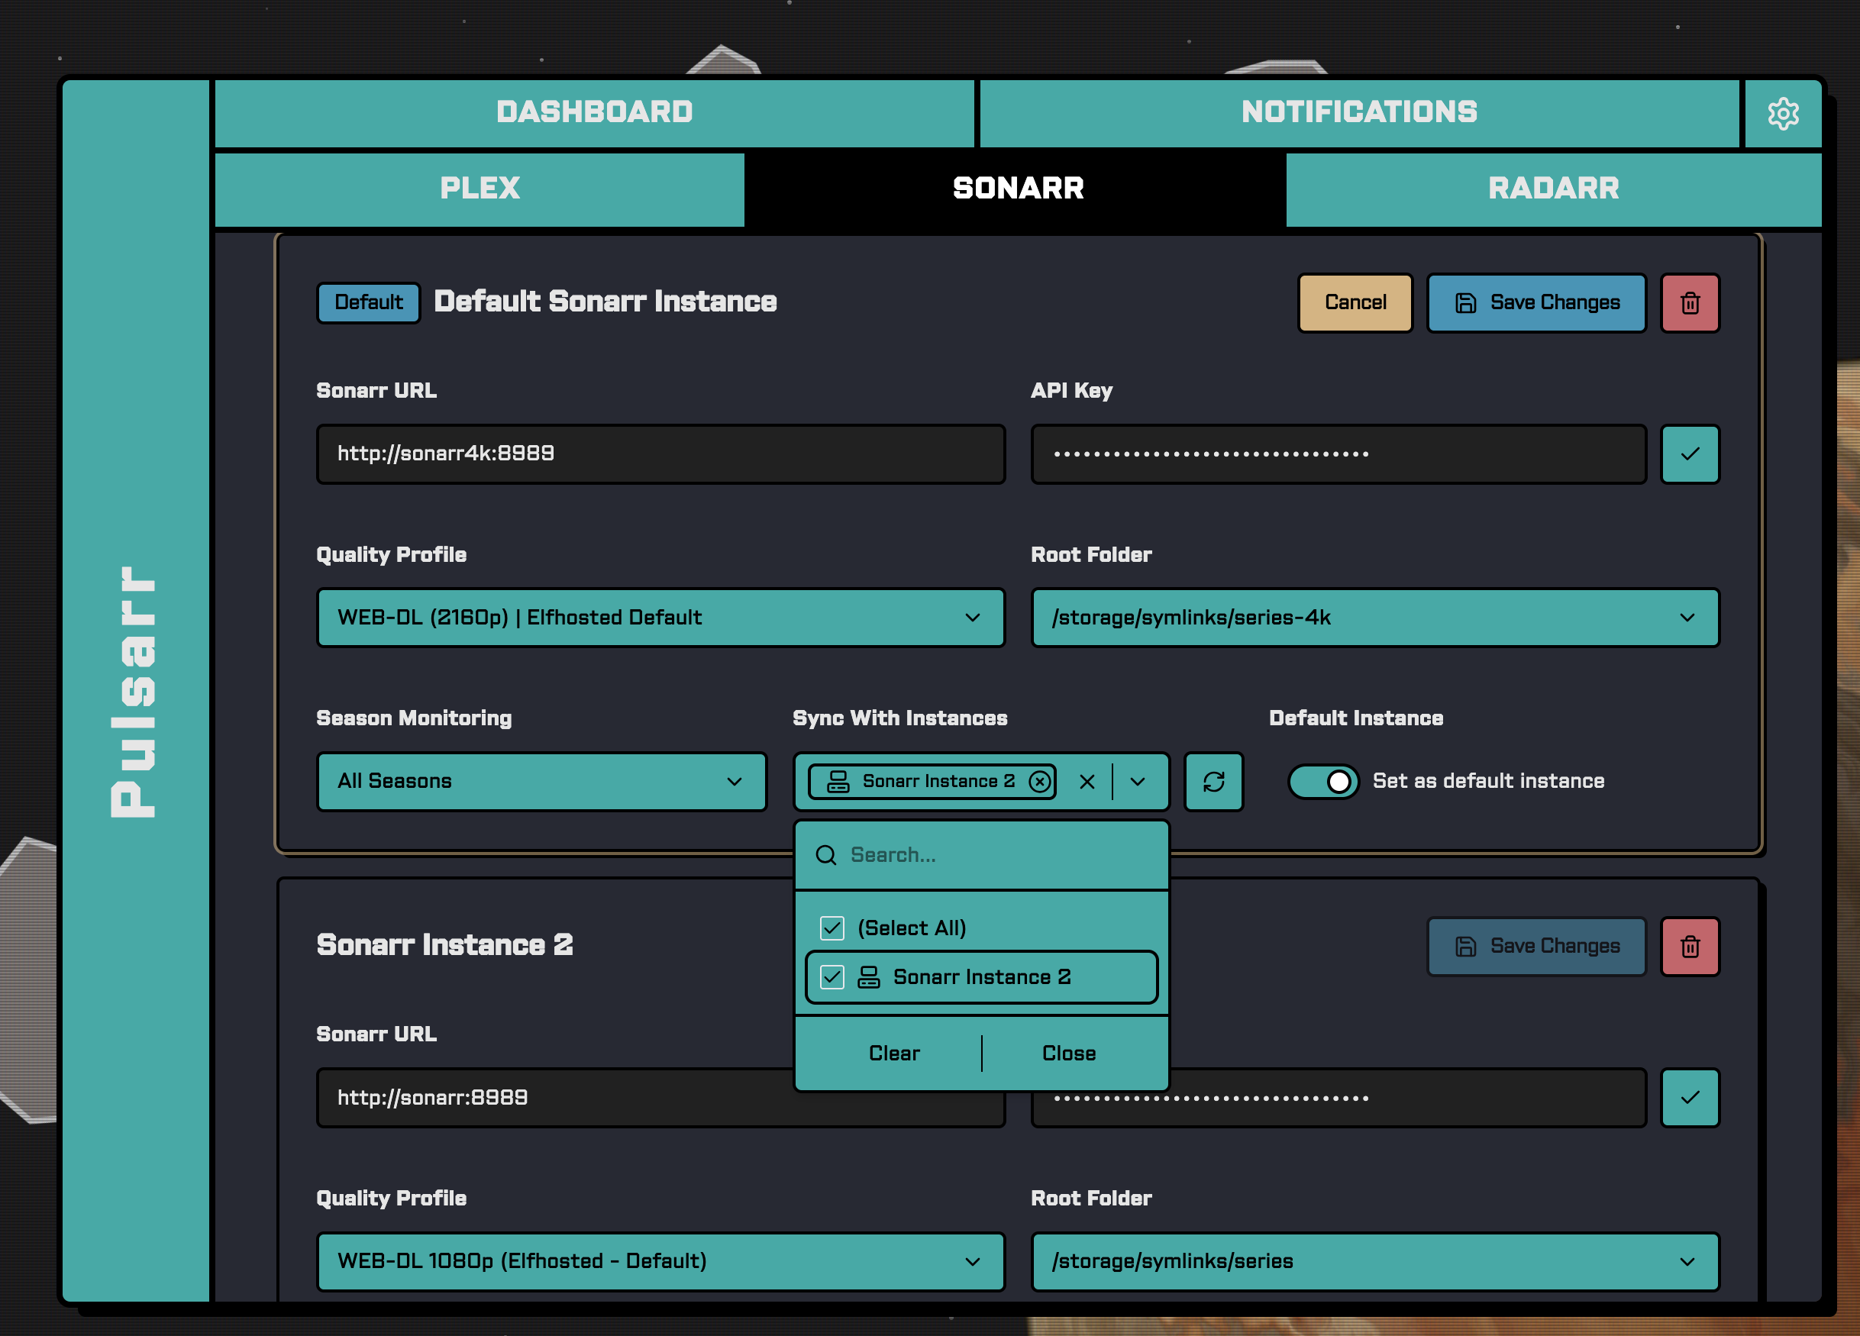Click the Sonarr Instance 2 heading
The width and height of the screenshot is (1860, 1336).
(444, 945)
